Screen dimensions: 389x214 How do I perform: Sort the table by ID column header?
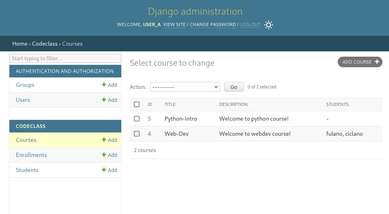(x=150, y=104)
